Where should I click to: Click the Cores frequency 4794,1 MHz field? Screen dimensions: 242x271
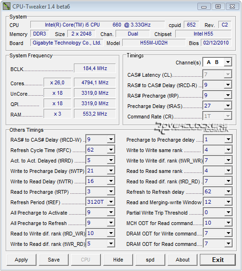point(95,82)
